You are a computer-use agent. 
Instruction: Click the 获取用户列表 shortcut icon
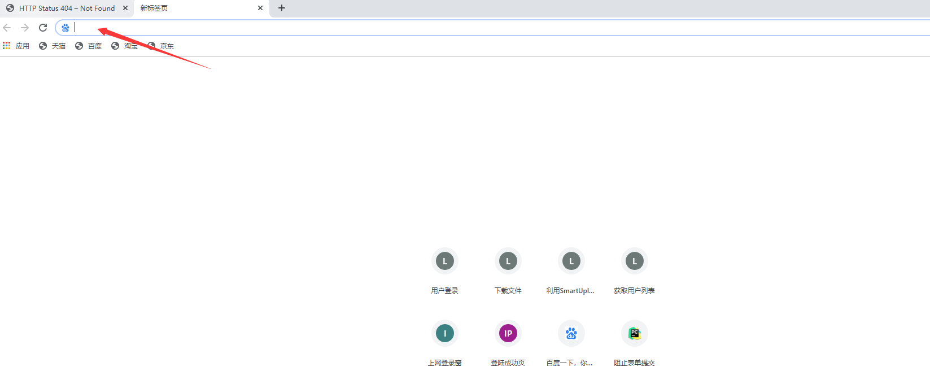click(x=635, y=261)
